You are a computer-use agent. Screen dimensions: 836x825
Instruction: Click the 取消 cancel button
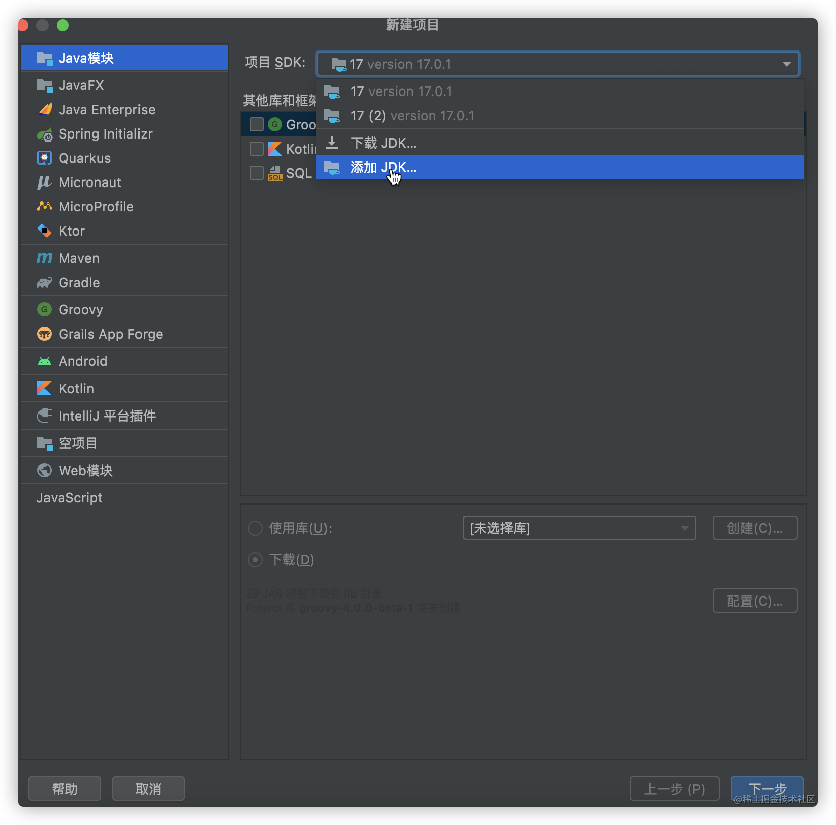point(149,789)
